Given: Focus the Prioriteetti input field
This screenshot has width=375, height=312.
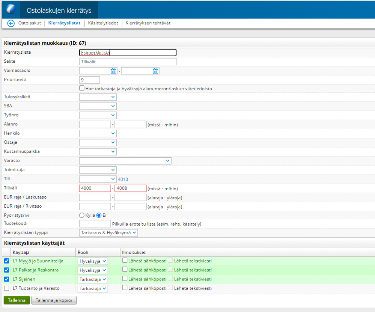Looking at the screenshot, I should tap(89, 80).
